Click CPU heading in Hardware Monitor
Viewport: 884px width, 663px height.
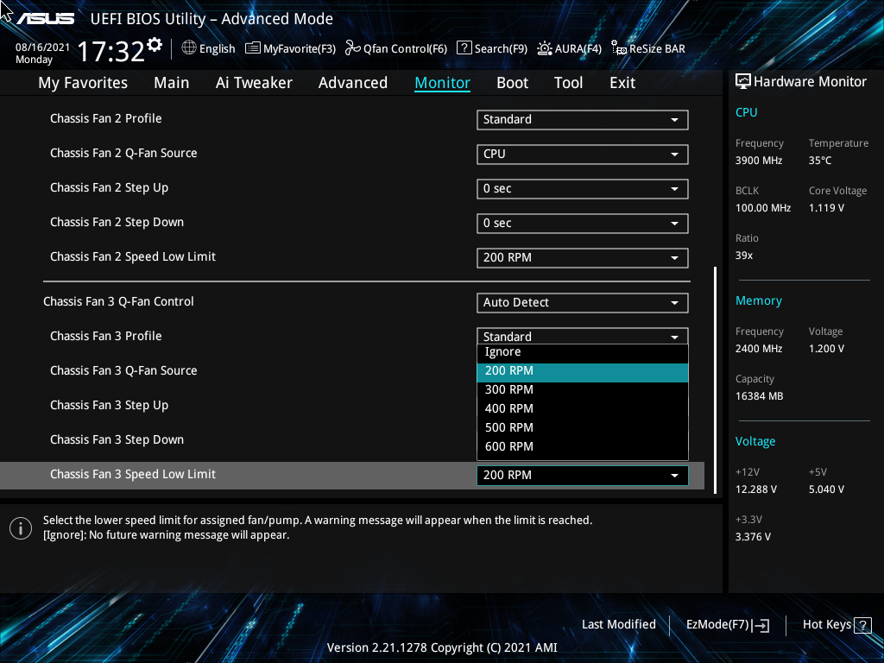pyautogui.click(x=746, y=112)
